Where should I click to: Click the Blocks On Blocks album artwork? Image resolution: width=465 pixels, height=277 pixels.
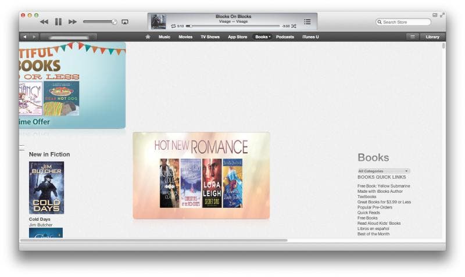coord(158,21)
